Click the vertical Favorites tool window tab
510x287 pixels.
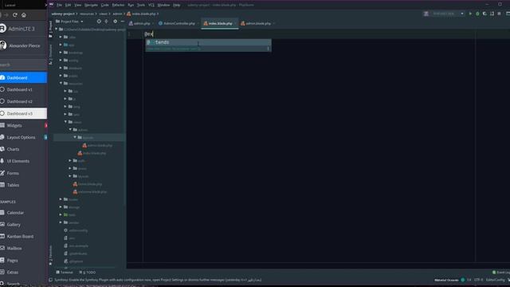point(50,255)
